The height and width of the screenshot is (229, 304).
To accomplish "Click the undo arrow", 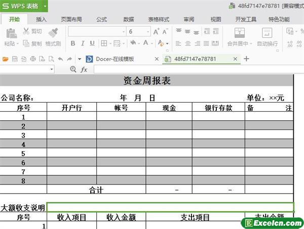I will click(60, 59).
